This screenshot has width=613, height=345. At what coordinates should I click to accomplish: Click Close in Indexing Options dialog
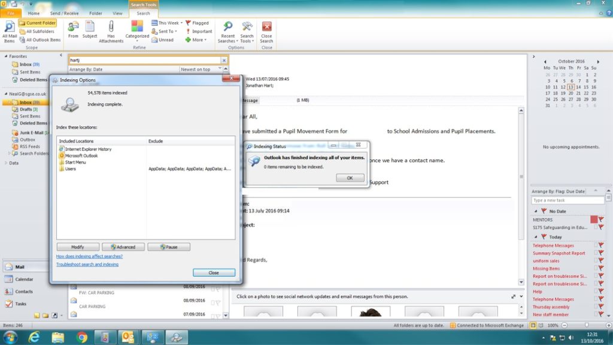[214, 273]
